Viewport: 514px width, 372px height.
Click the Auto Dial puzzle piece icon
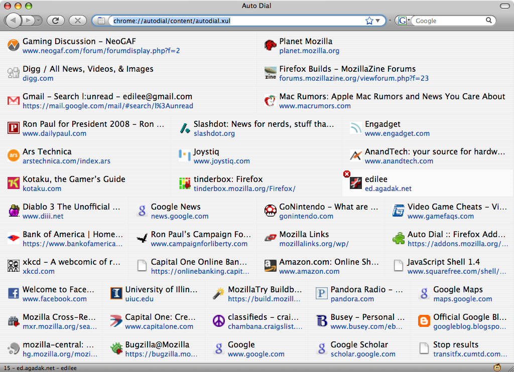coord(399,239)
